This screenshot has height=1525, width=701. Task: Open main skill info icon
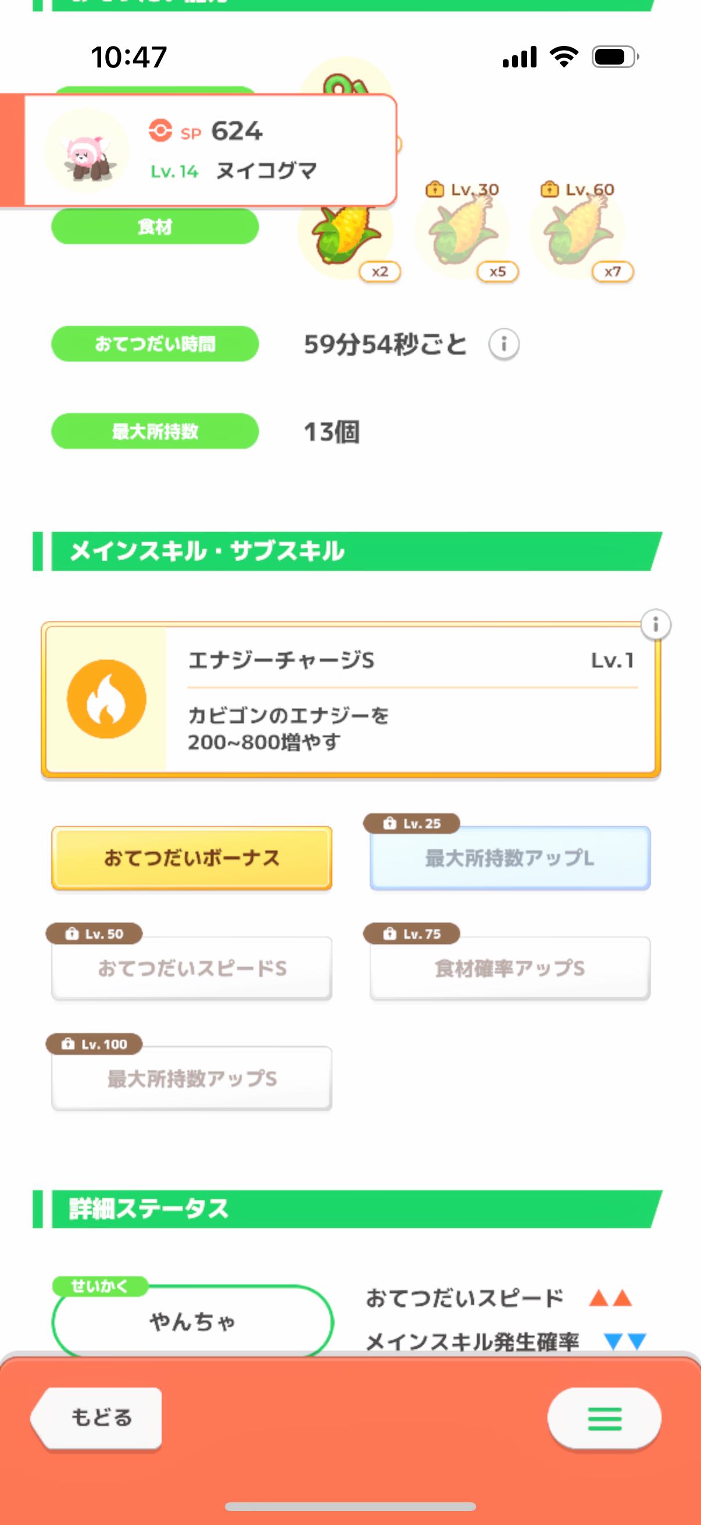coord(655,625)
